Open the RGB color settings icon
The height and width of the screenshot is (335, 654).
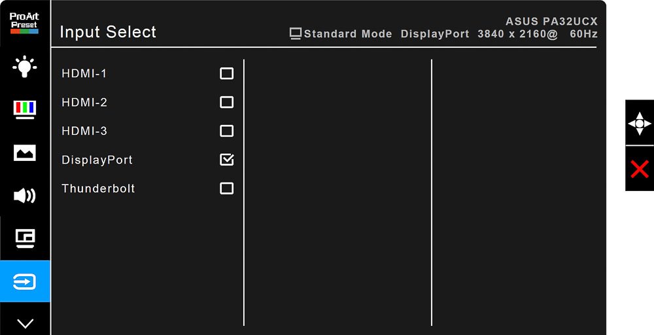[x=25, y=110]
